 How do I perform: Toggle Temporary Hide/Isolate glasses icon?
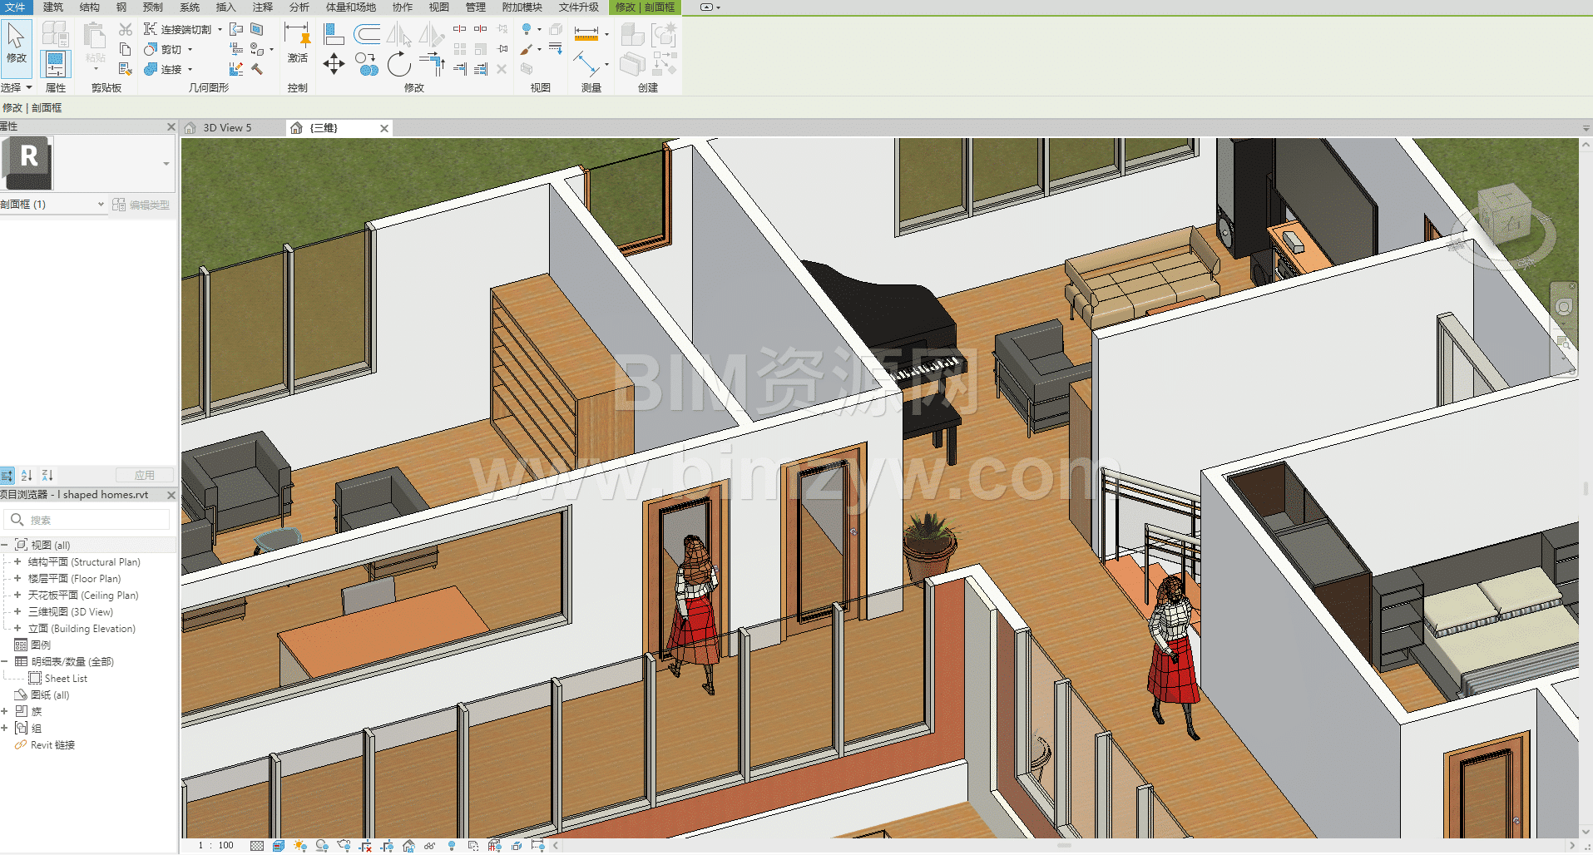coord(429,846)
